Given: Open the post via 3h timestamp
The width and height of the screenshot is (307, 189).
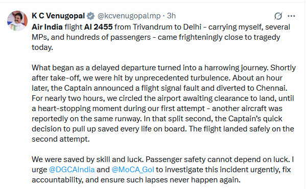Looking at the screenshot, I should coord(171,16).
